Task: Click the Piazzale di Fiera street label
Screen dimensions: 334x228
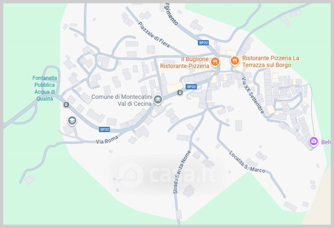Action: pyautogui.click(x=154, y=35)
